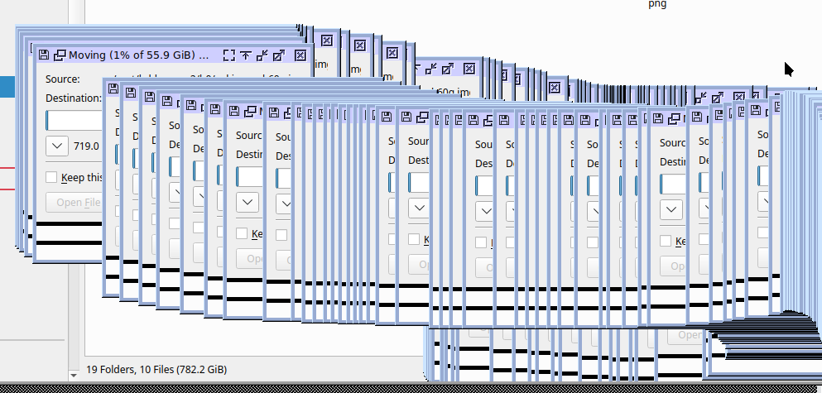Click the blue highlighted sidebar entry at the left edge

click(6, 85)
